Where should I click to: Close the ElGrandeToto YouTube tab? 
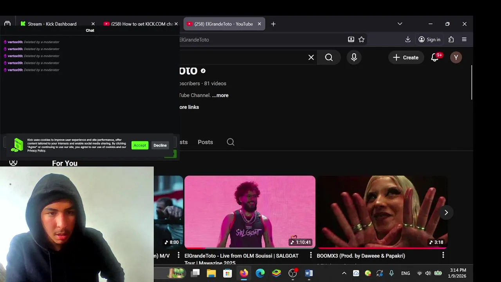(x=259, y=24)
